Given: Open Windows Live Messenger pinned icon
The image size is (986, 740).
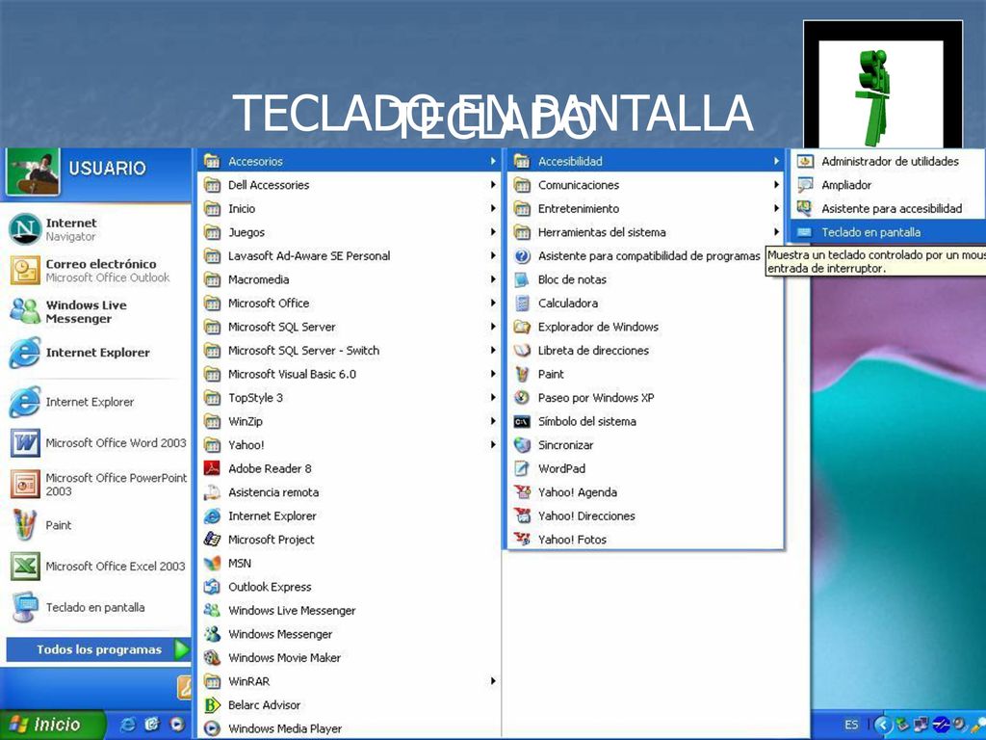Looking at the screenshot, I should tap(25, 311).
